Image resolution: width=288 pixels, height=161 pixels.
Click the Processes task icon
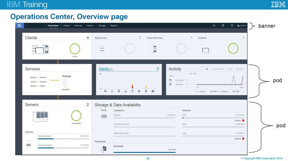tap(170, 80)
